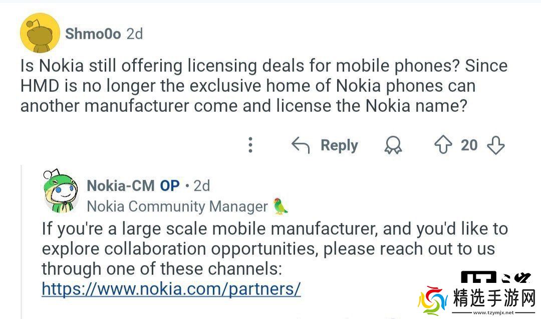Open the nokia.com/partners link
Viewport: 541px width, 319px height.
tap(171, 289)
